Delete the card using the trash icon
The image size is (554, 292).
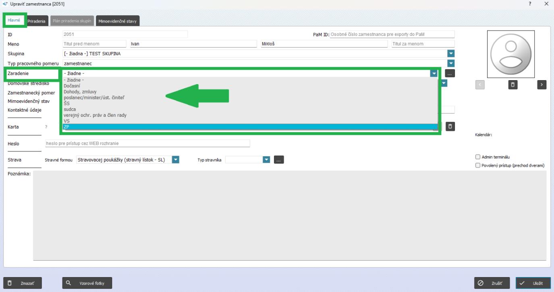coord(450,126)
